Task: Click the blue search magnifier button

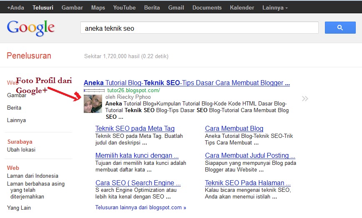Action: (340, 28)
